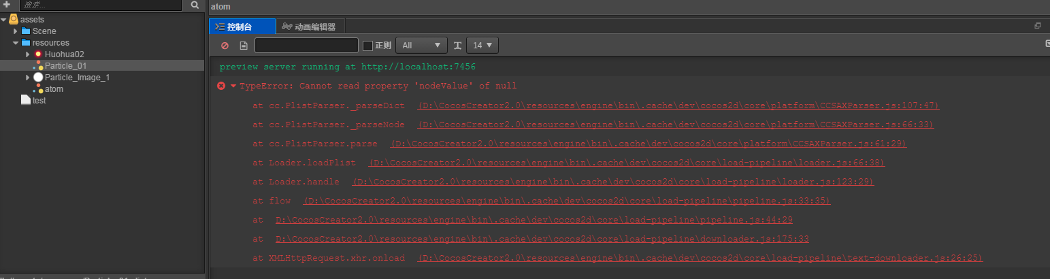Click the panel pop-out icon
1050x279 pixels.
(x=1038, y=26)
